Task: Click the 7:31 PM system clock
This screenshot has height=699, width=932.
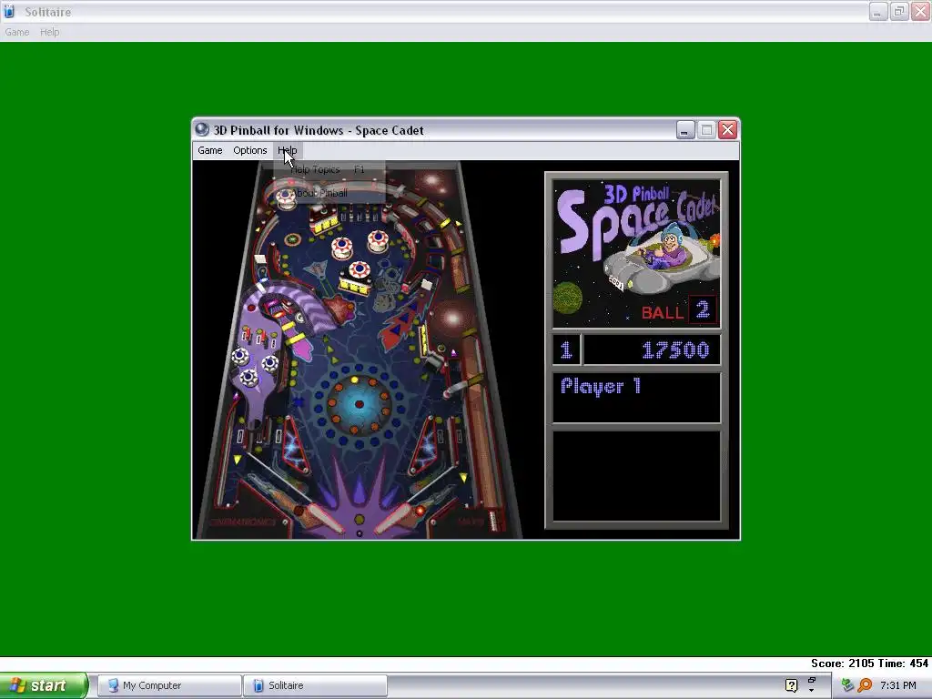Action: 898,685
